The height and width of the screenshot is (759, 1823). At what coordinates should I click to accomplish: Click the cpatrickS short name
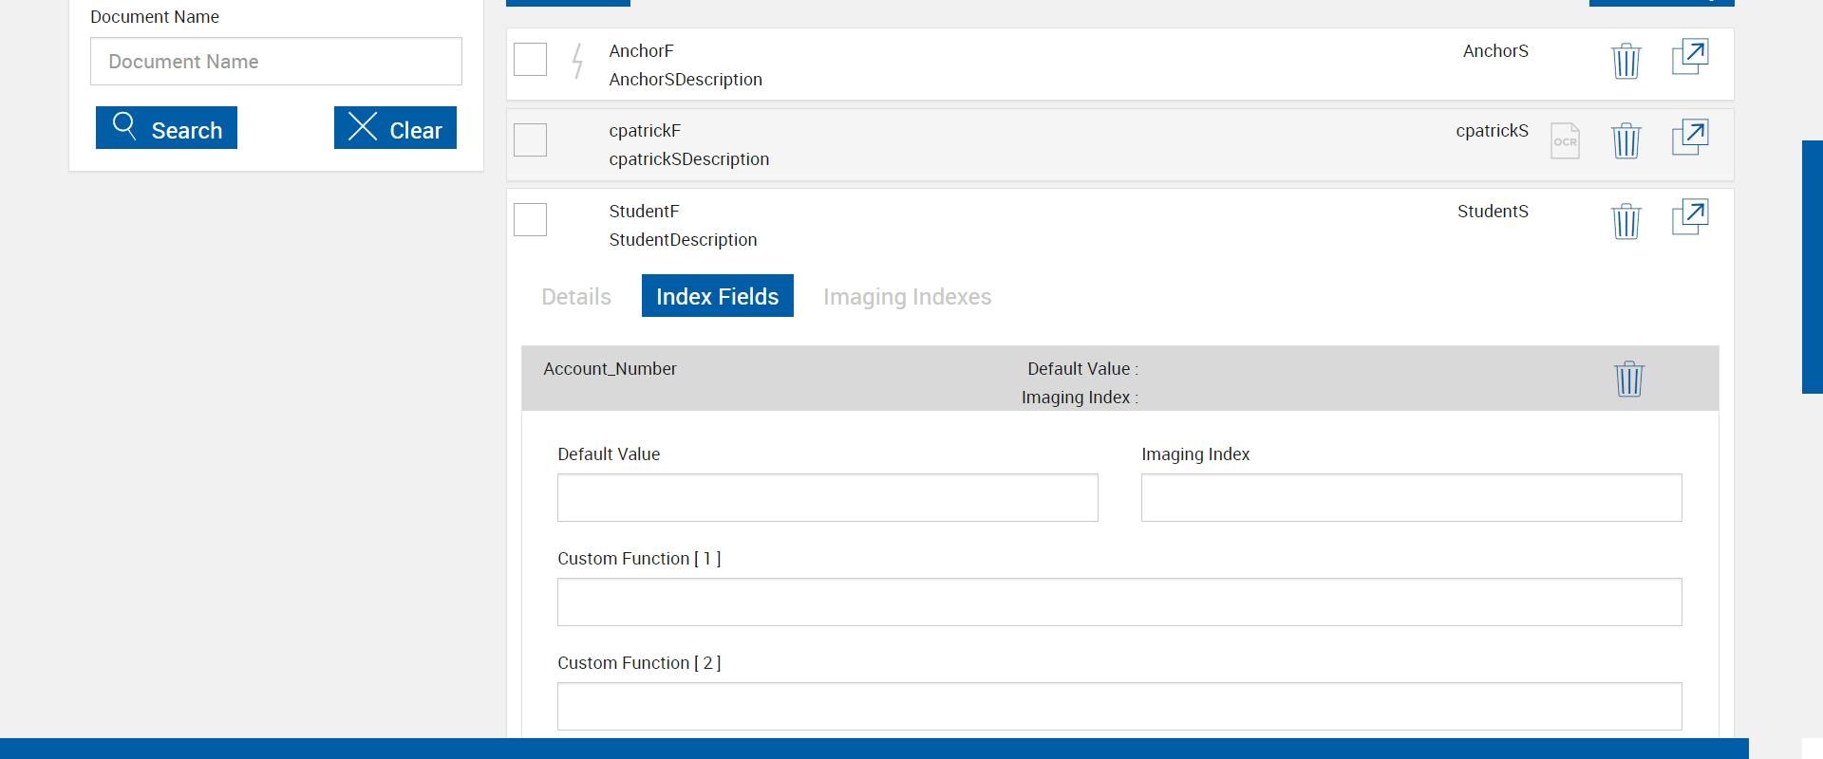point(1493,131)
